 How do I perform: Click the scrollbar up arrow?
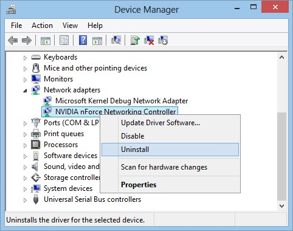[281, 57]
